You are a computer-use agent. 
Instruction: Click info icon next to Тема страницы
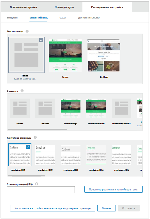point(27,31)
